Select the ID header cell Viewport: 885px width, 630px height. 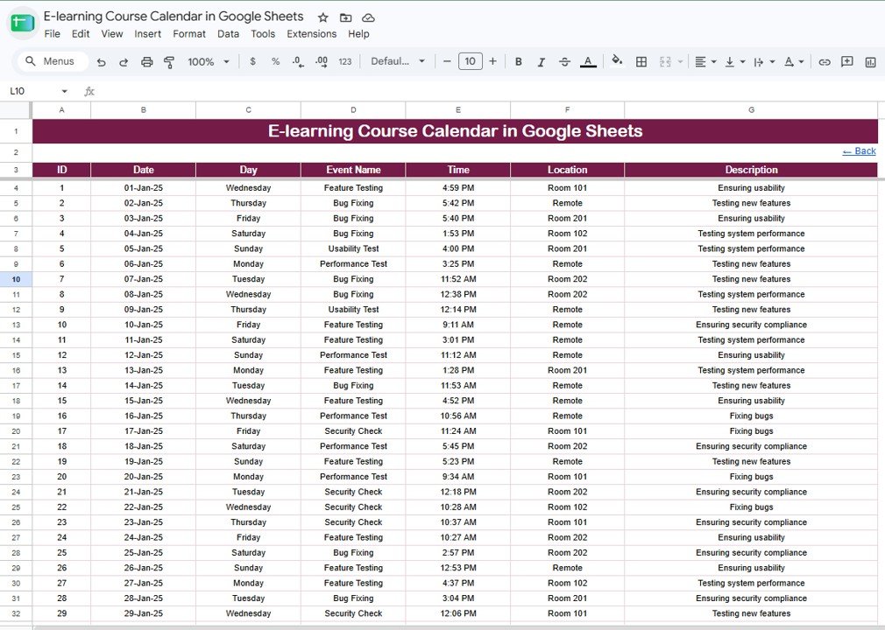coord(61,170)
